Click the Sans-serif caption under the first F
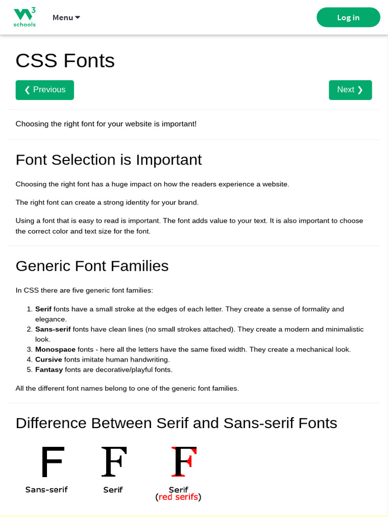The height and width of the screenshot is (517, 388). coord(46,489)
